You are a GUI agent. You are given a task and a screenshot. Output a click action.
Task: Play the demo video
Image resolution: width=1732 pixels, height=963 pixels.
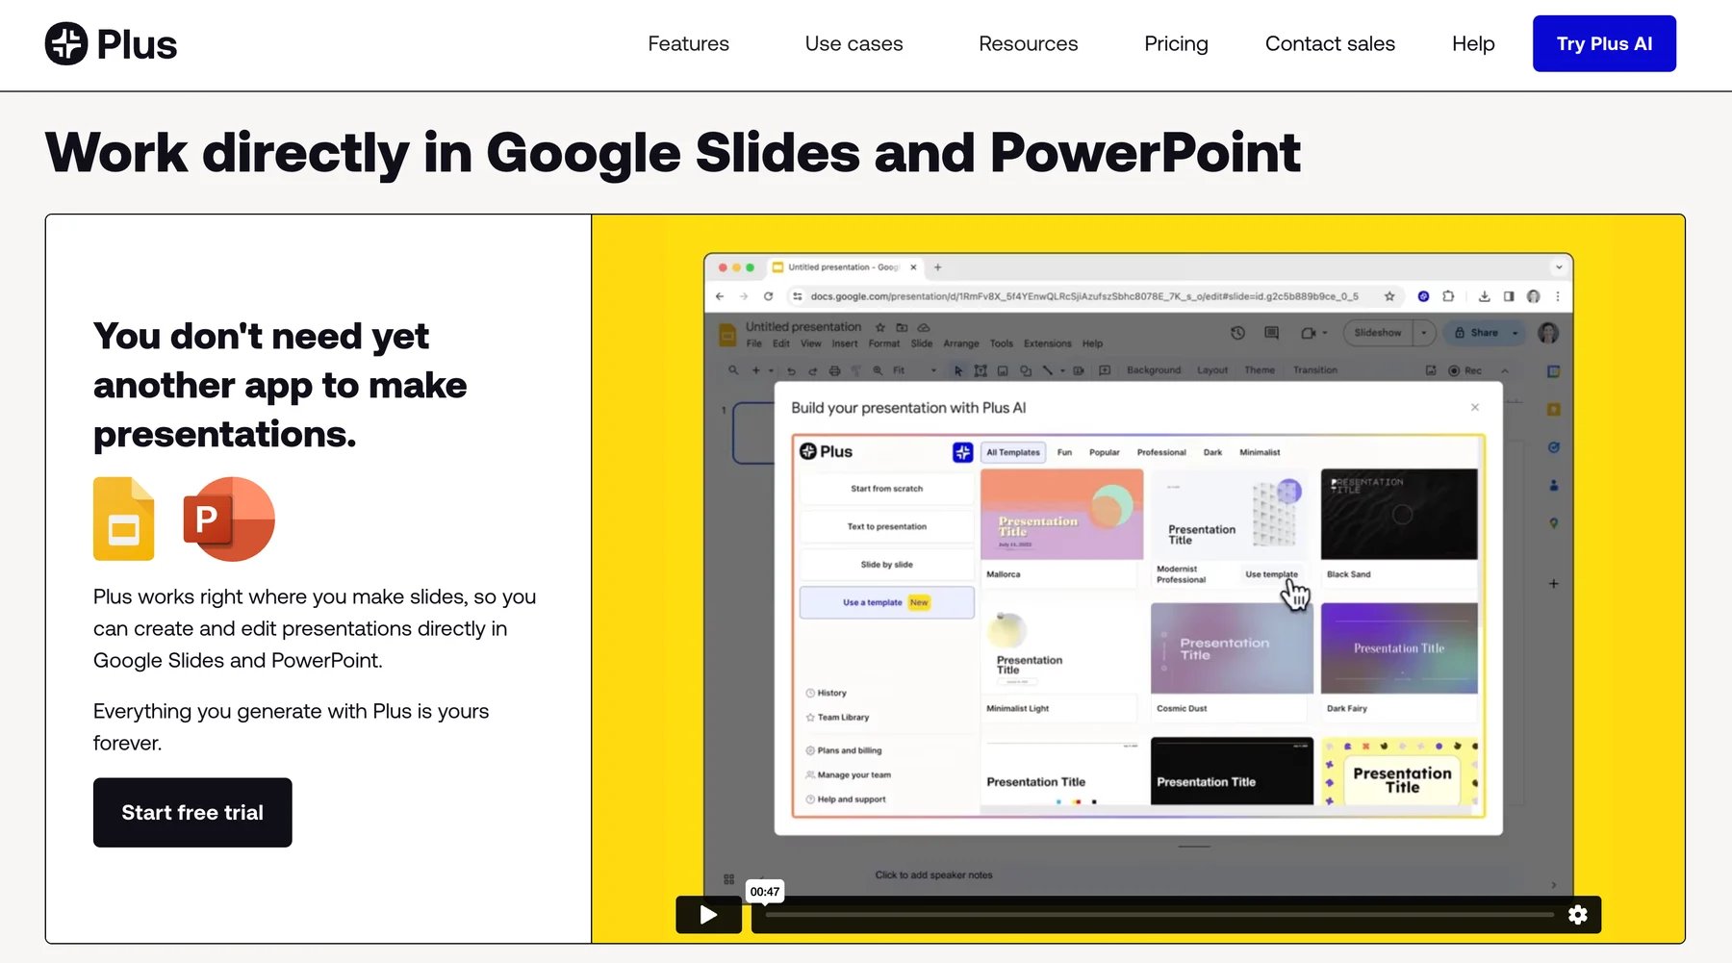tap(708, 915)
